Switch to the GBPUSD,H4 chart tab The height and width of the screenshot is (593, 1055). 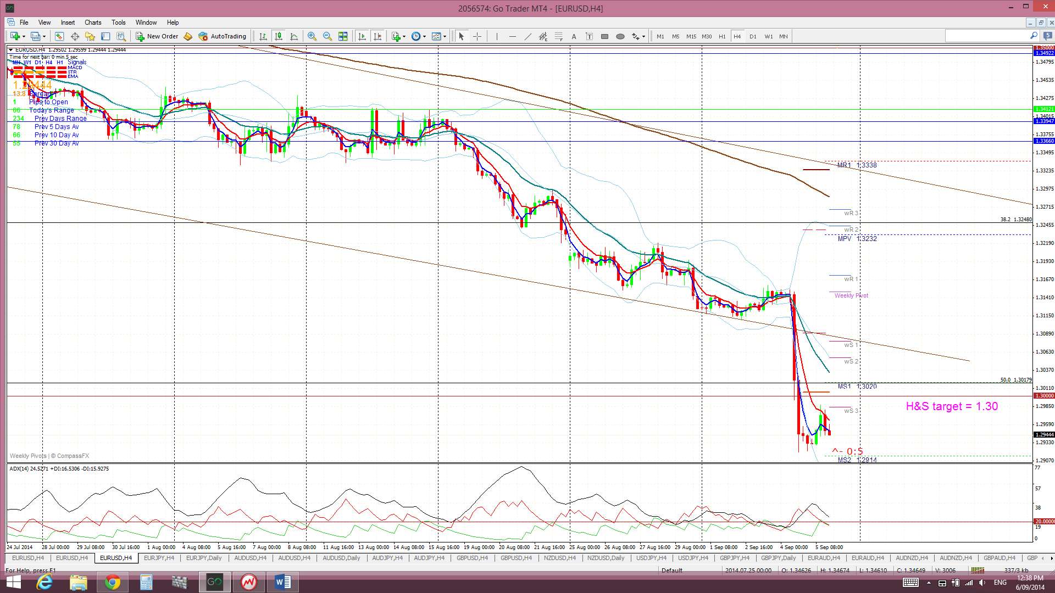472,558
